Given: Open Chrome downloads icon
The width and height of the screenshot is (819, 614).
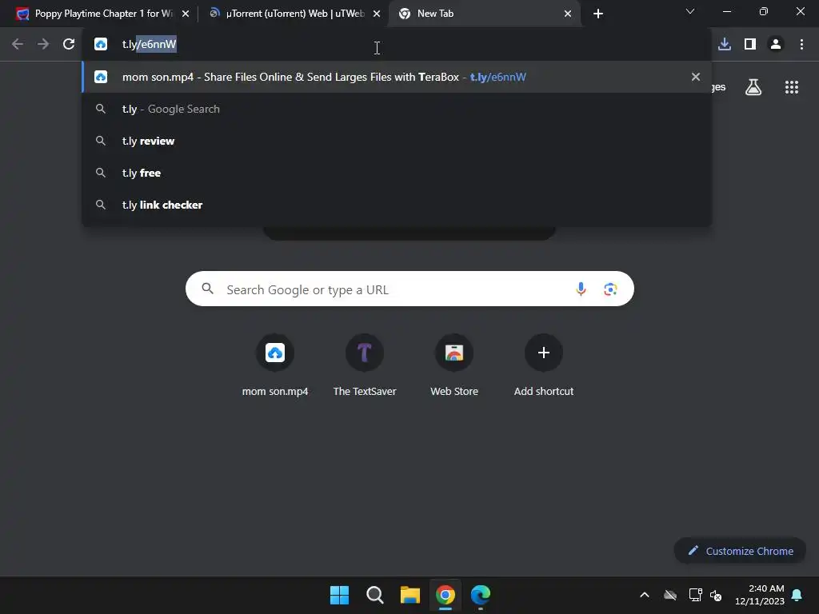Looking at the screenshot, I should tap(725, 45).
